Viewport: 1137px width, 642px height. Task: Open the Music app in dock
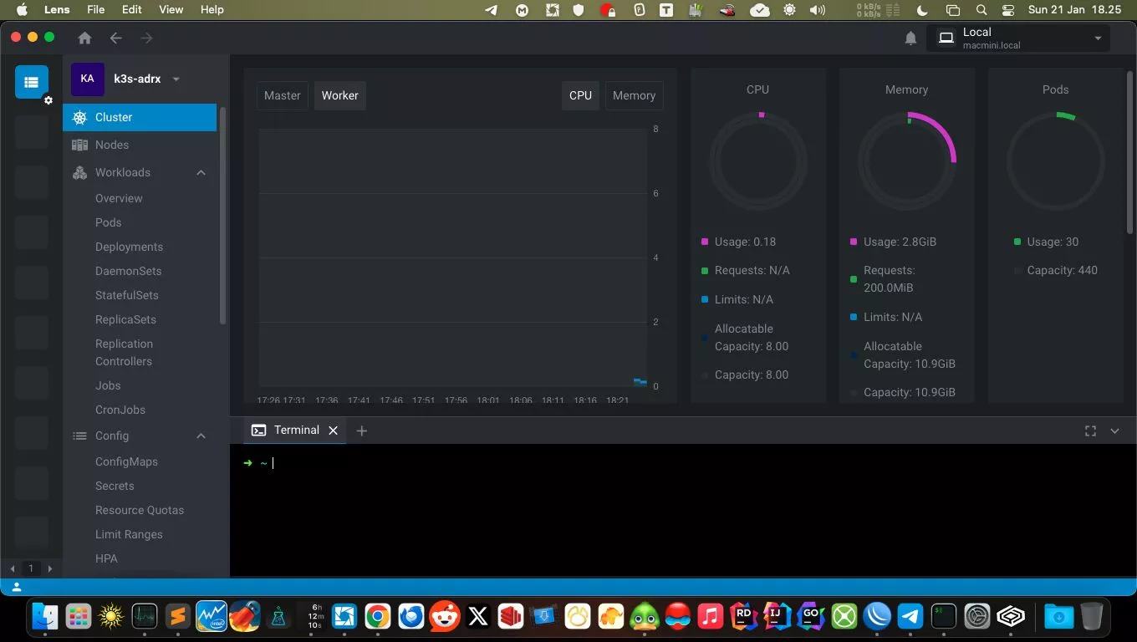point(710,617)
